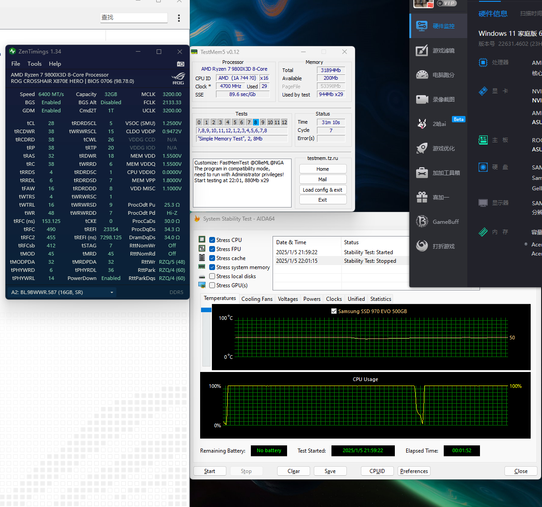Click the RAM stick icon beside Stress system memory
Screen dimensions: 542x507
pos(202,267)
